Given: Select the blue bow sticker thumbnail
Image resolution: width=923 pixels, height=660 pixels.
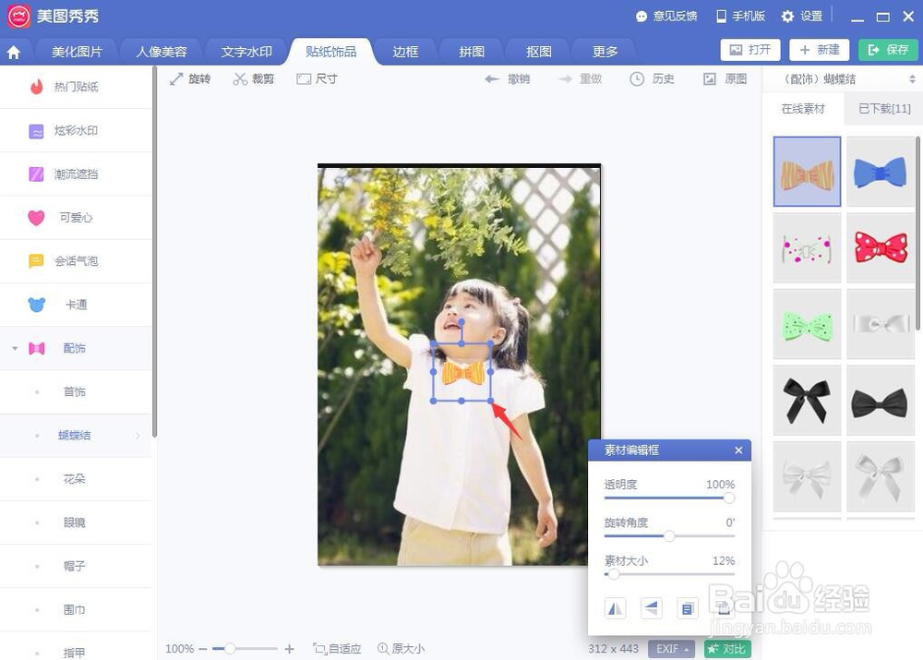Looking at the screenshot, I should [x=880, y=171].
